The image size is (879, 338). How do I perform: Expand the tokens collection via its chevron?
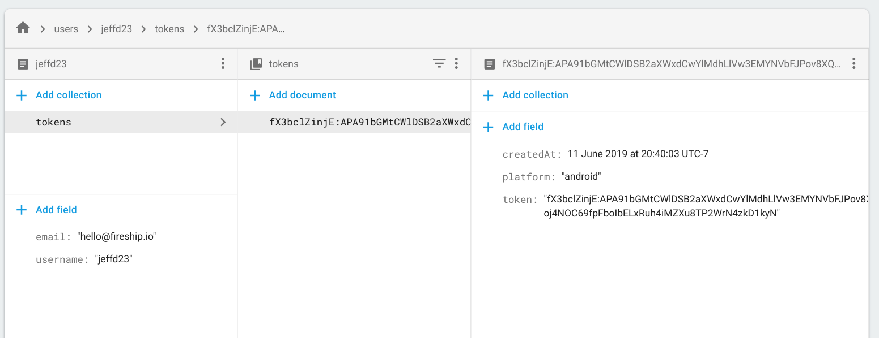pos(223,122)
